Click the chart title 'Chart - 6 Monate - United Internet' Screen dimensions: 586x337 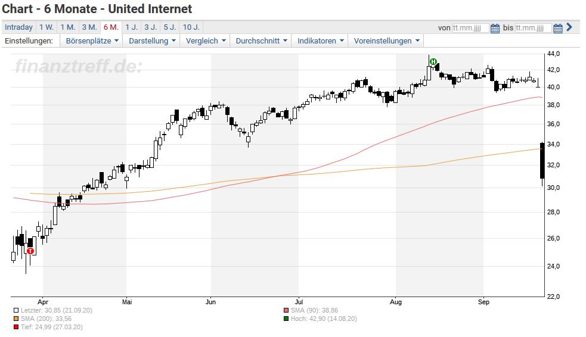pyautogui.click(x=97, y=9)
